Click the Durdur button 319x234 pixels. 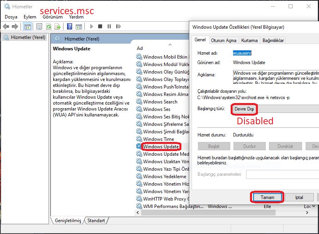250,146
